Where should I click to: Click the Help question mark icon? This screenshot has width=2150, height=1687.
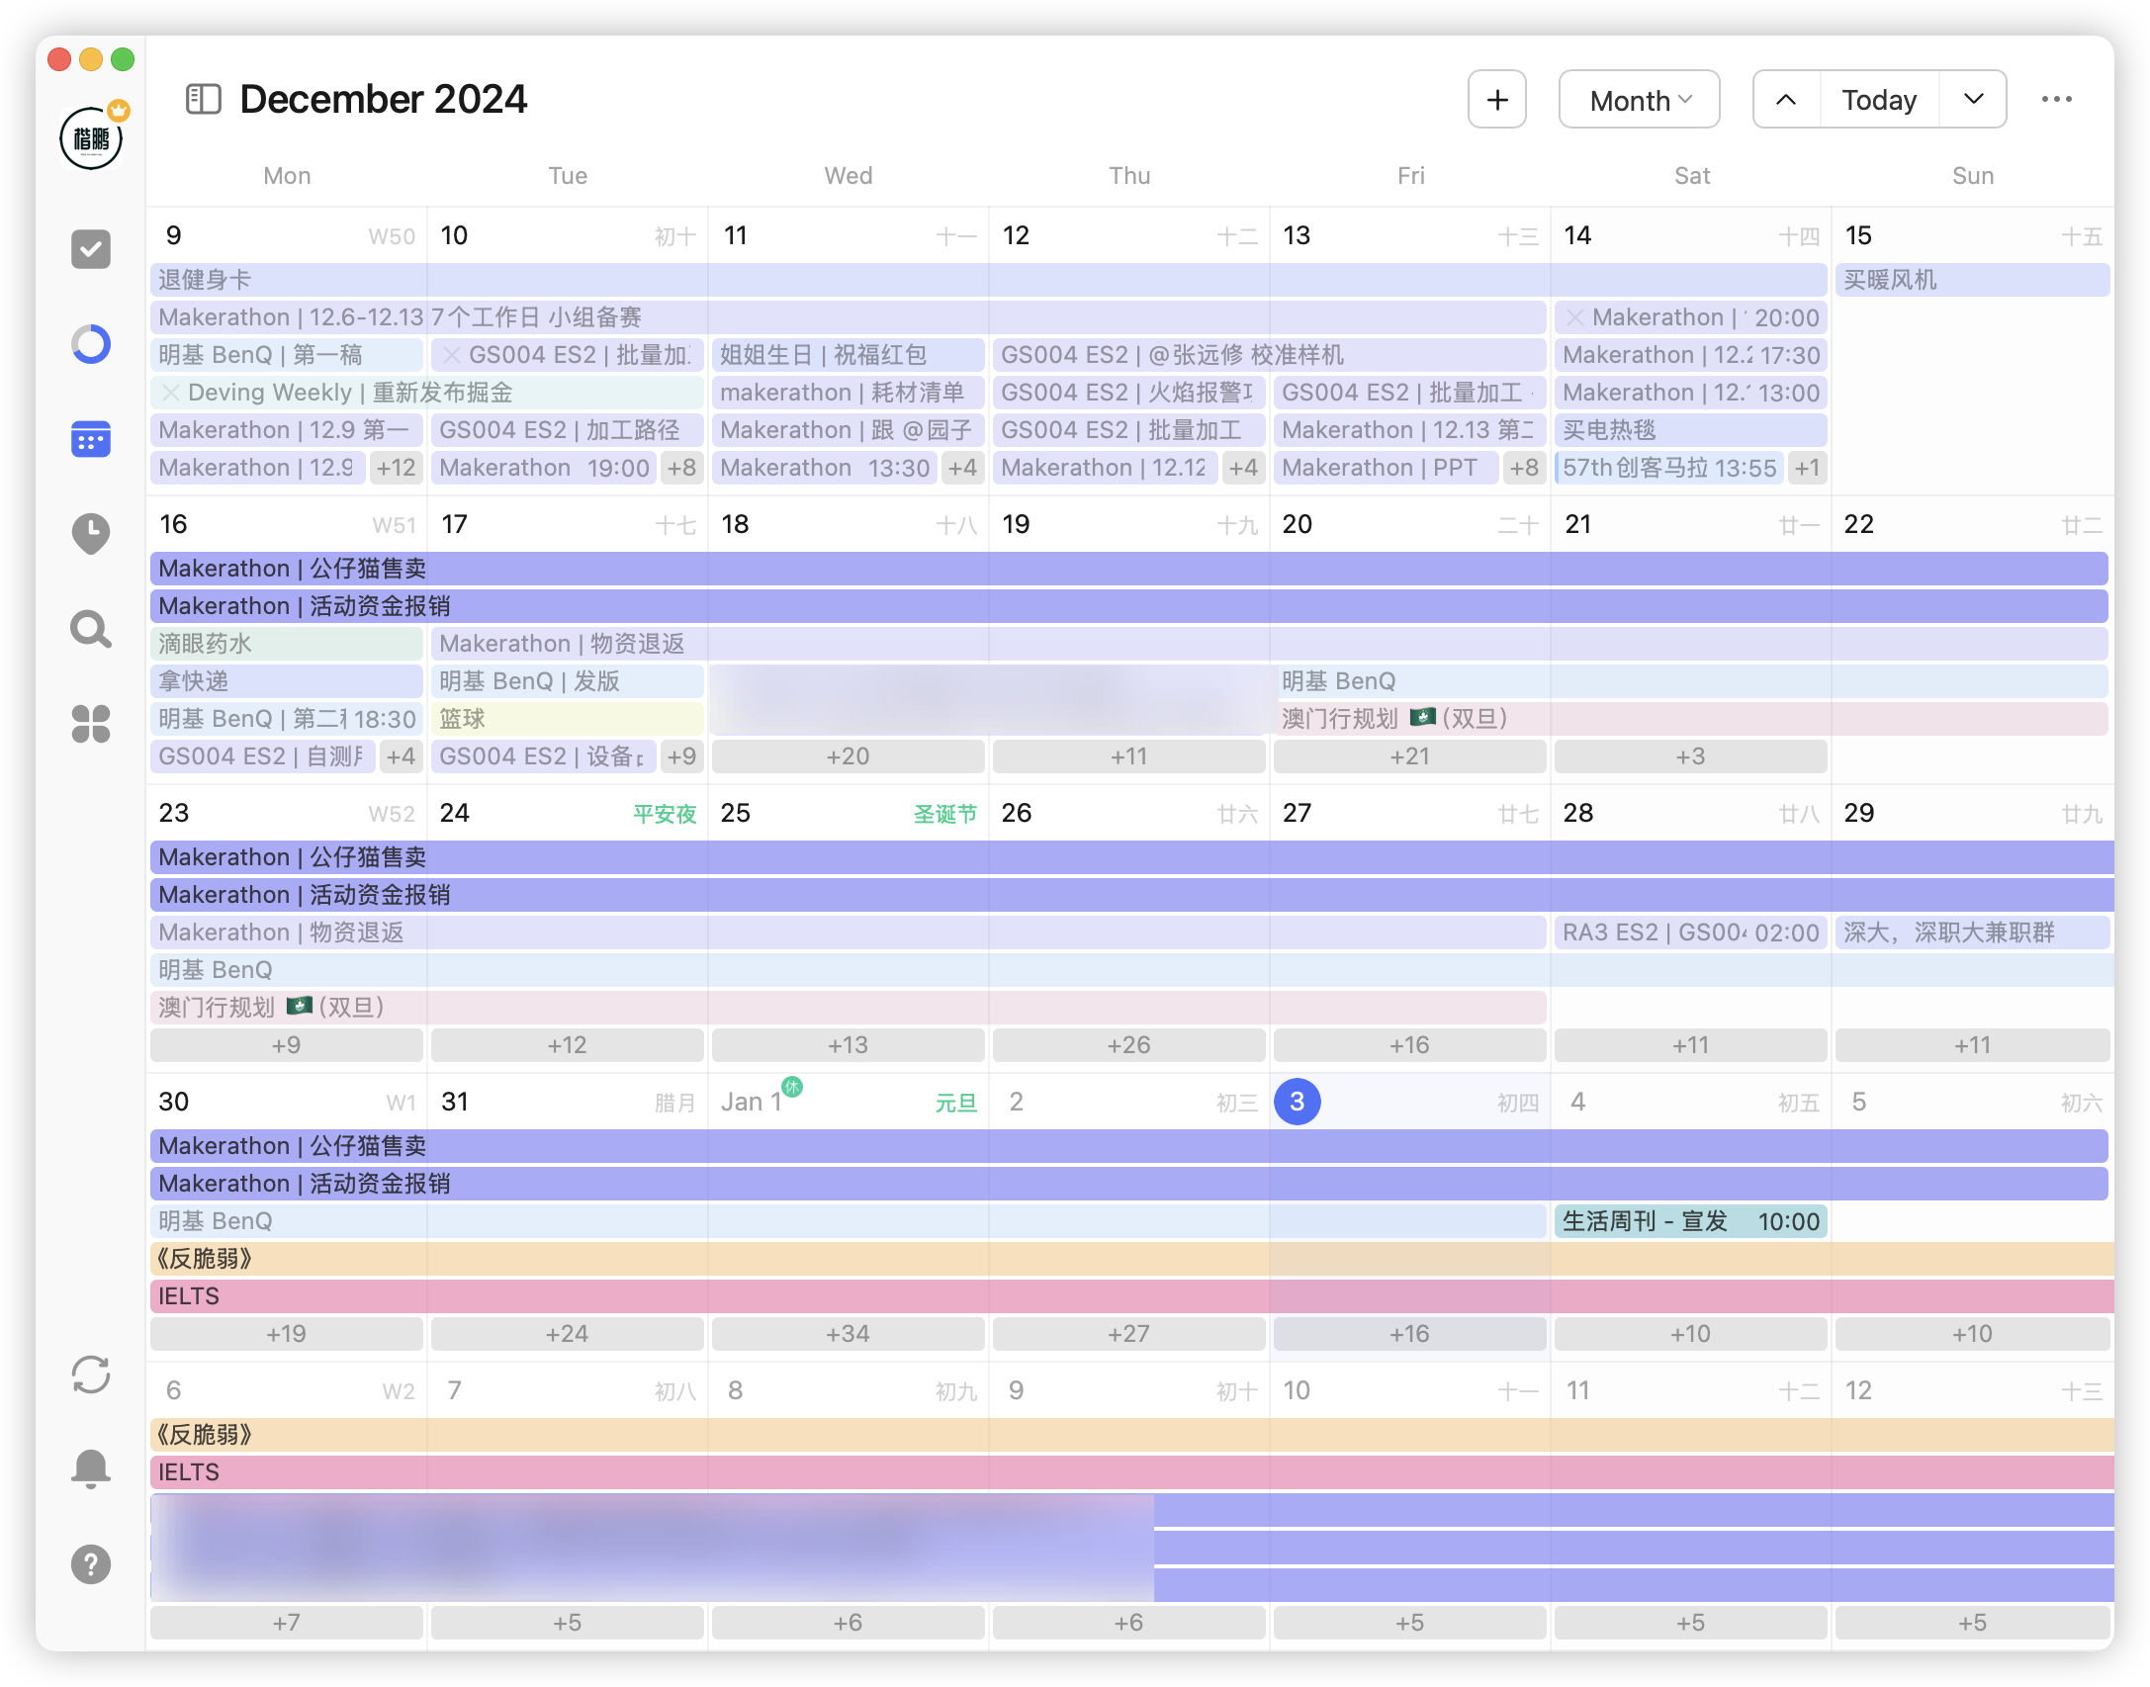[x=91, y=1564]
